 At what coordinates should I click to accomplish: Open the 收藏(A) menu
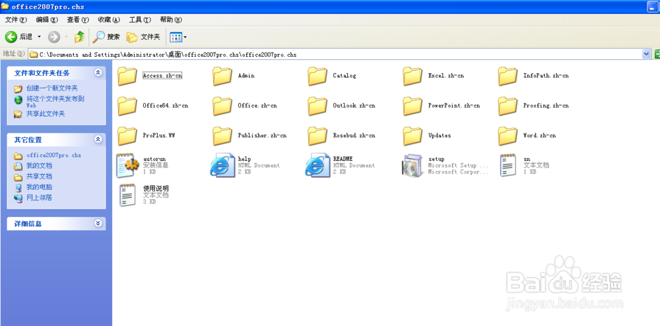(x=109, y=20)
